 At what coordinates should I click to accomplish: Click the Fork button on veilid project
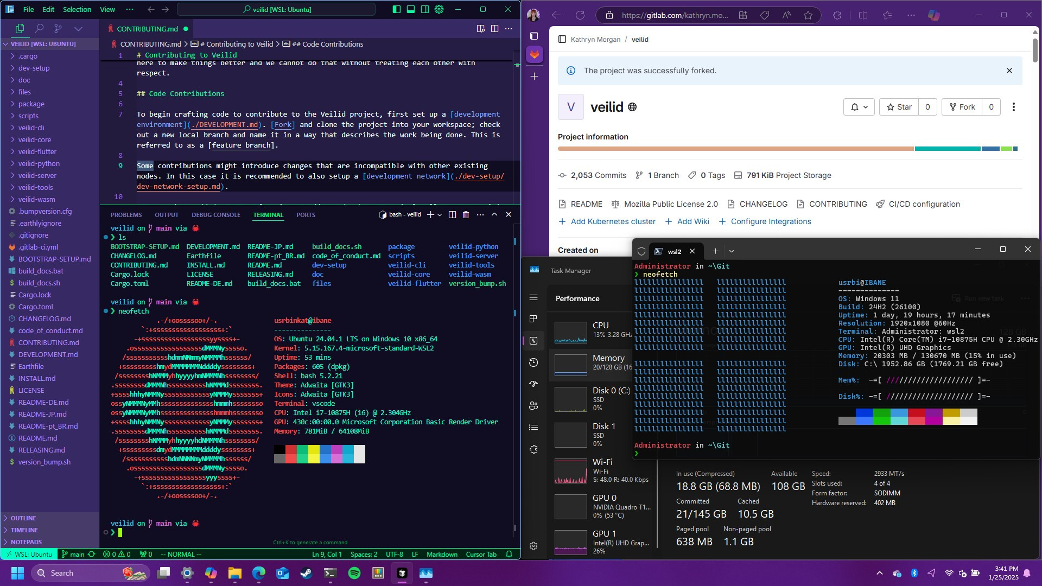tap(962, 107)
